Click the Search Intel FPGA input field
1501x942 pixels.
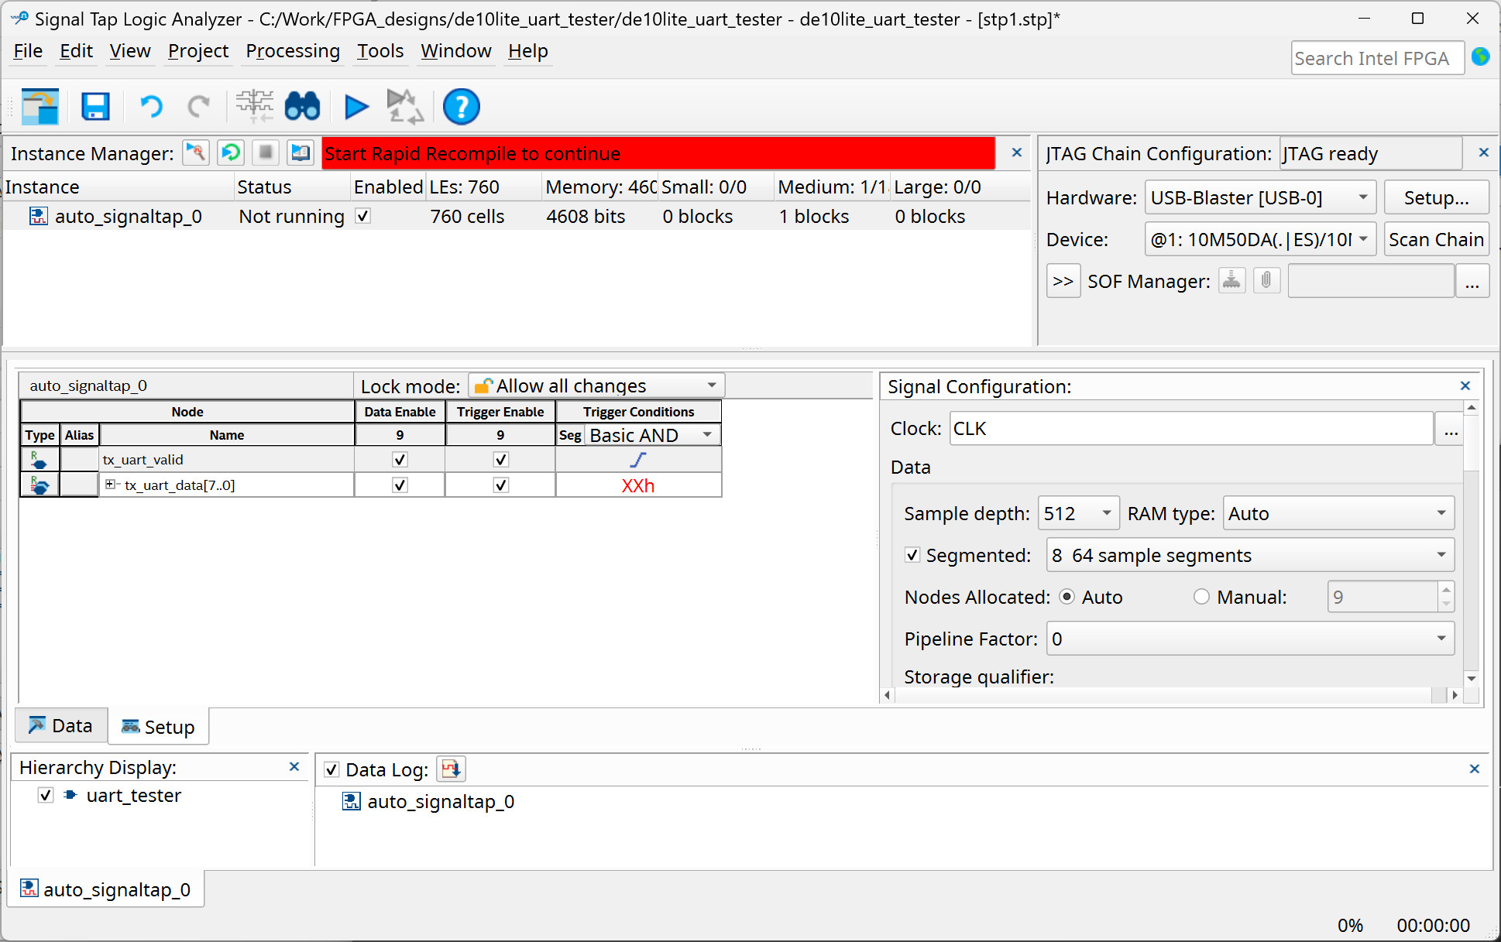tap(1376, 58)
